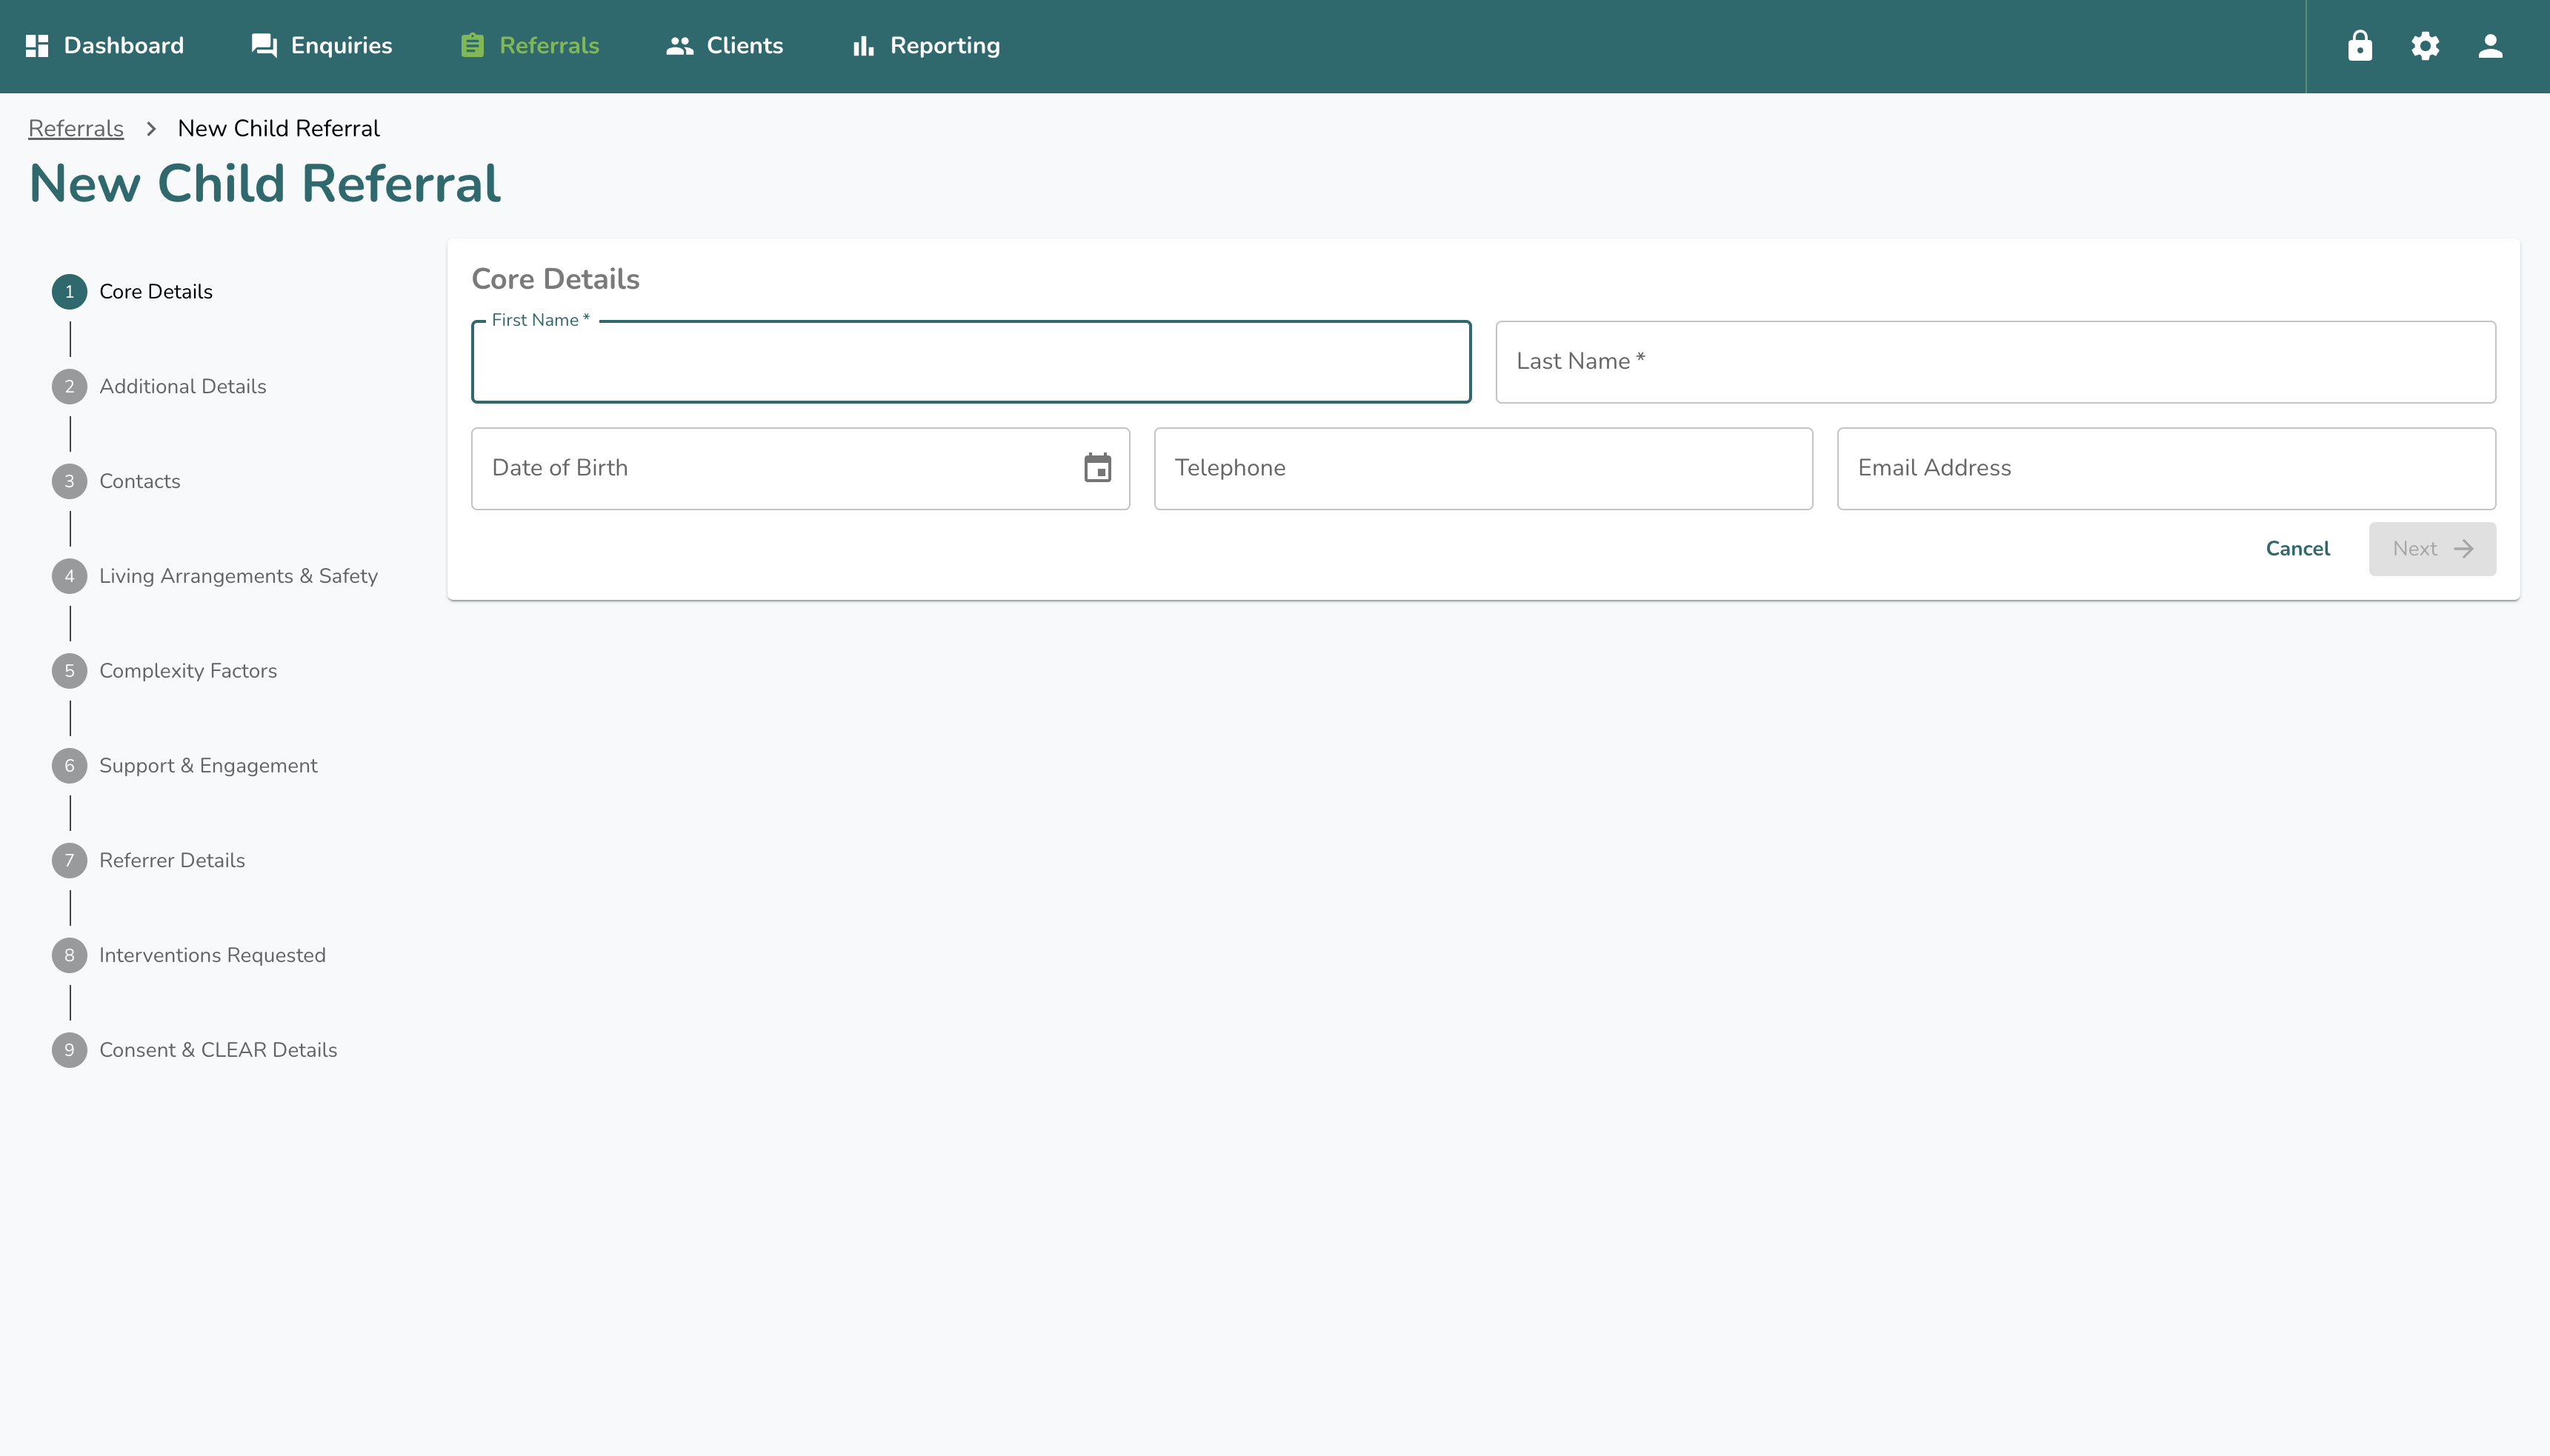Focus the Last Name field
2550x1456 pixels.
coord(1995,362)
